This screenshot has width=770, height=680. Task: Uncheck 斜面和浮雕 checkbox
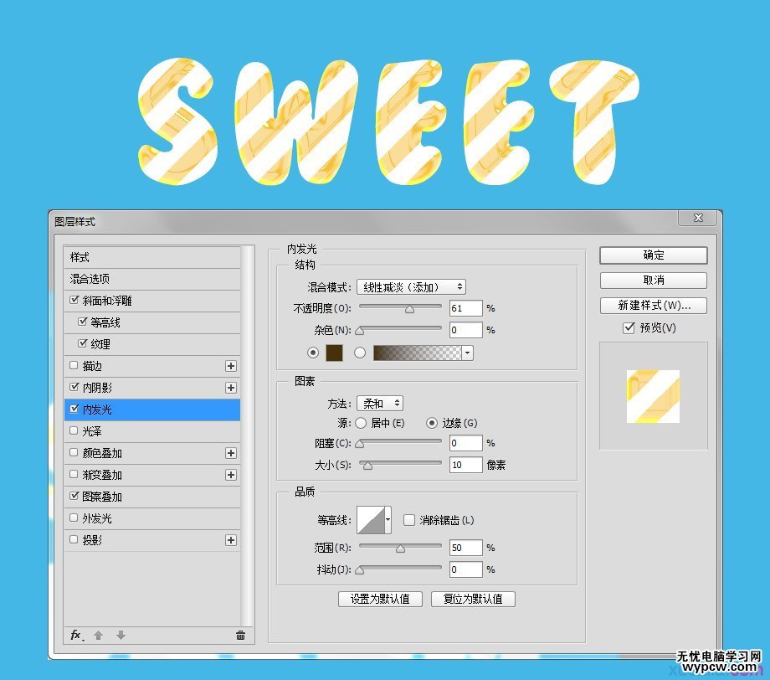74,300
